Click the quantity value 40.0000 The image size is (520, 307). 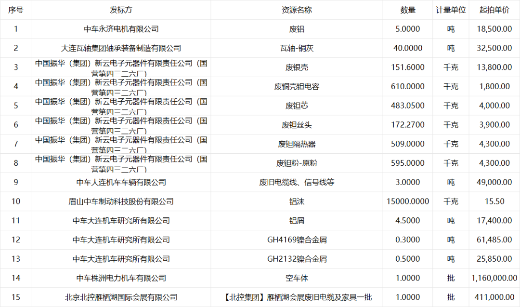pyautogui.click(x=408, y=49)
